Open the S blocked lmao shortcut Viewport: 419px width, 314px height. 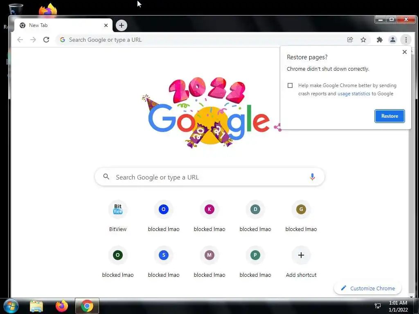coord(164,262)
